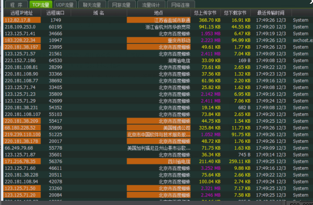
Task: Click the location 江苏省盐城市联通
Action: tap(158, 20)
